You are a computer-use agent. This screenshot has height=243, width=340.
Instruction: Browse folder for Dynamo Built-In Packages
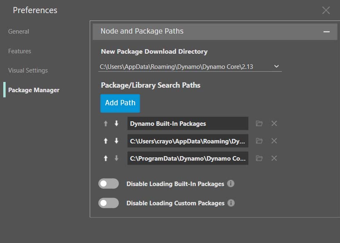[259, 123]
